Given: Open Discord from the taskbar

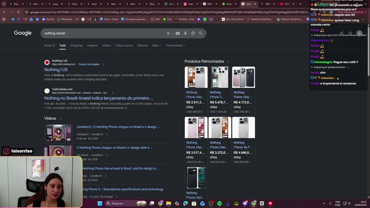Looking at the screenshot, I should click(x=245, y=203).
